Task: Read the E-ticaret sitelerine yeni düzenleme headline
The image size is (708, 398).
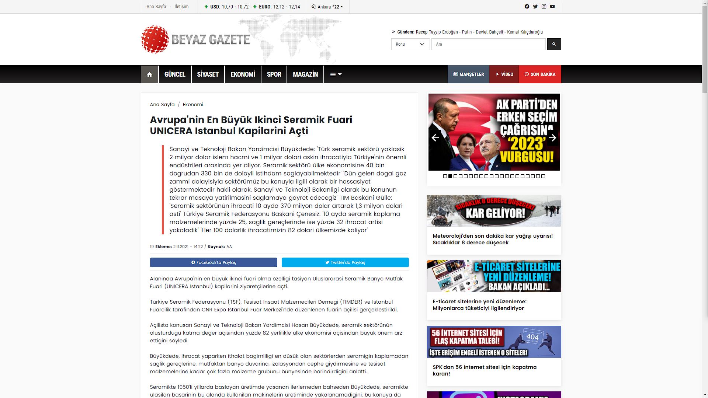Action: tap(479, 305)
